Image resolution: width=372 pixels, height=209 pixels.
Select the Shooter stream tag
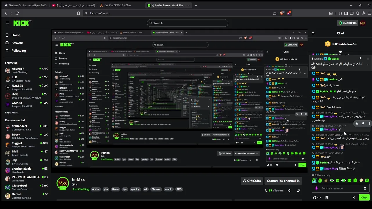coord(156,189)
